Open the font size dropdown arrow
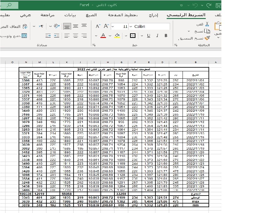 (113, 26)
